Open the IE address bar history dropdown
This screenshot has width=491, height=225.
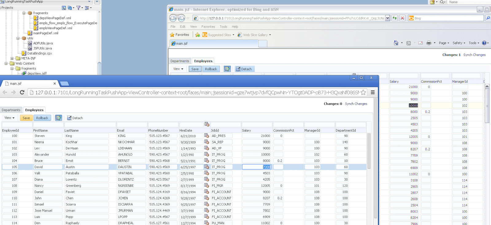pos(388,18)
